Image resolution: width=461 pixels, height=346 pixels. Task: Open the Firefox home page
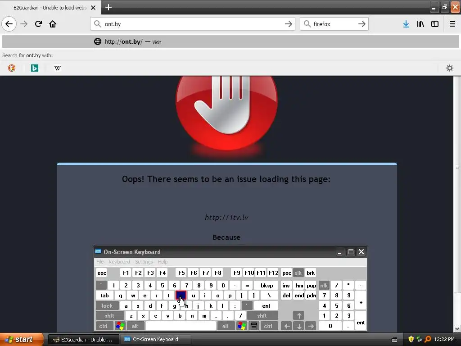point(53,24)
